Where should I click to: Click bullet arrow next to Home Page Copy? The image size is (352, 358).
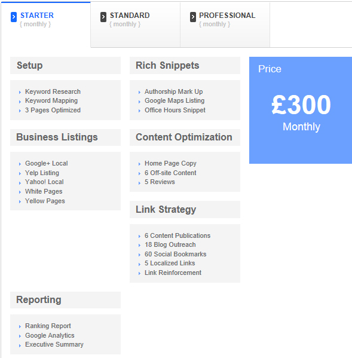[139, 164]
